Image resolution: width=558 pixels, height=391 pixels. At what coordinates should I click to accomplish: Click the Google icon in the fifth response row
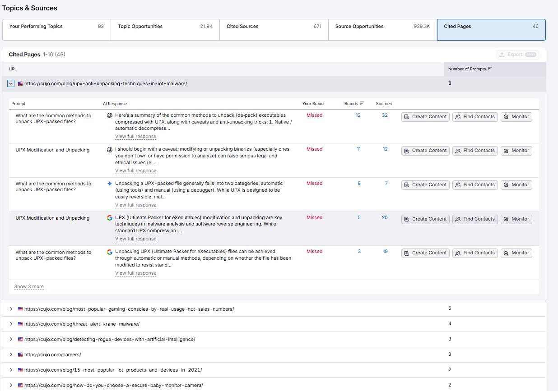tap(109, 252)
